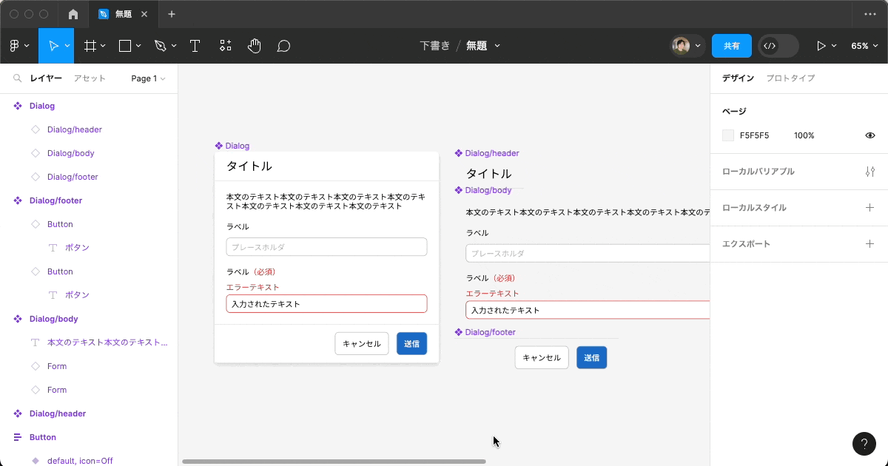Viewport: 888px width, 466px height.
Task: Add a new ローカルスタイル with plus button
Action: tap(869, 207)
